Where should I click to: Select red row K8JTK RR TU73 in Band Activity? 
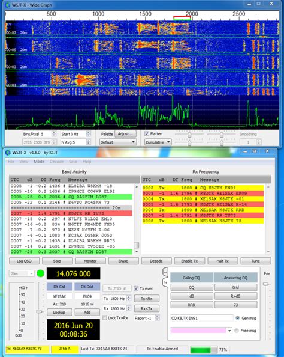pos(71,213)
